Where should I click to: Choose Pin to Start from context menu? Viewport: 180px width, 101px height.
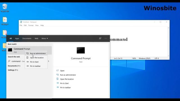36,62
